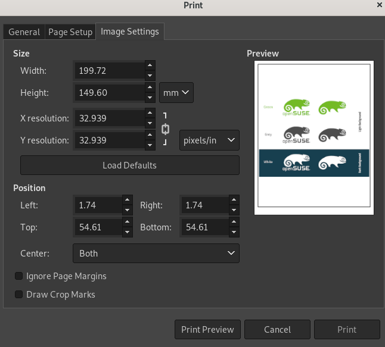Increase Top position with up arrow
The height and width of the screenshot is (347, 385).
(126, 222)
